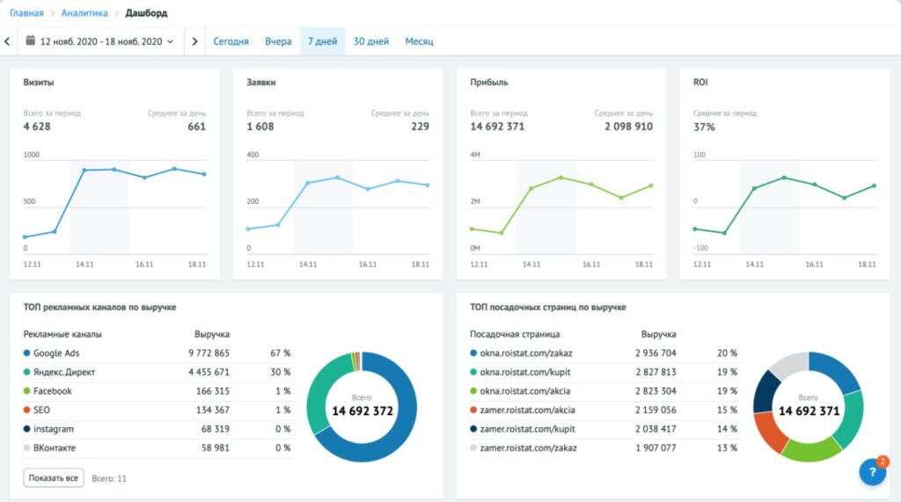Click the Визиты total value 4 628

point(37,127)
